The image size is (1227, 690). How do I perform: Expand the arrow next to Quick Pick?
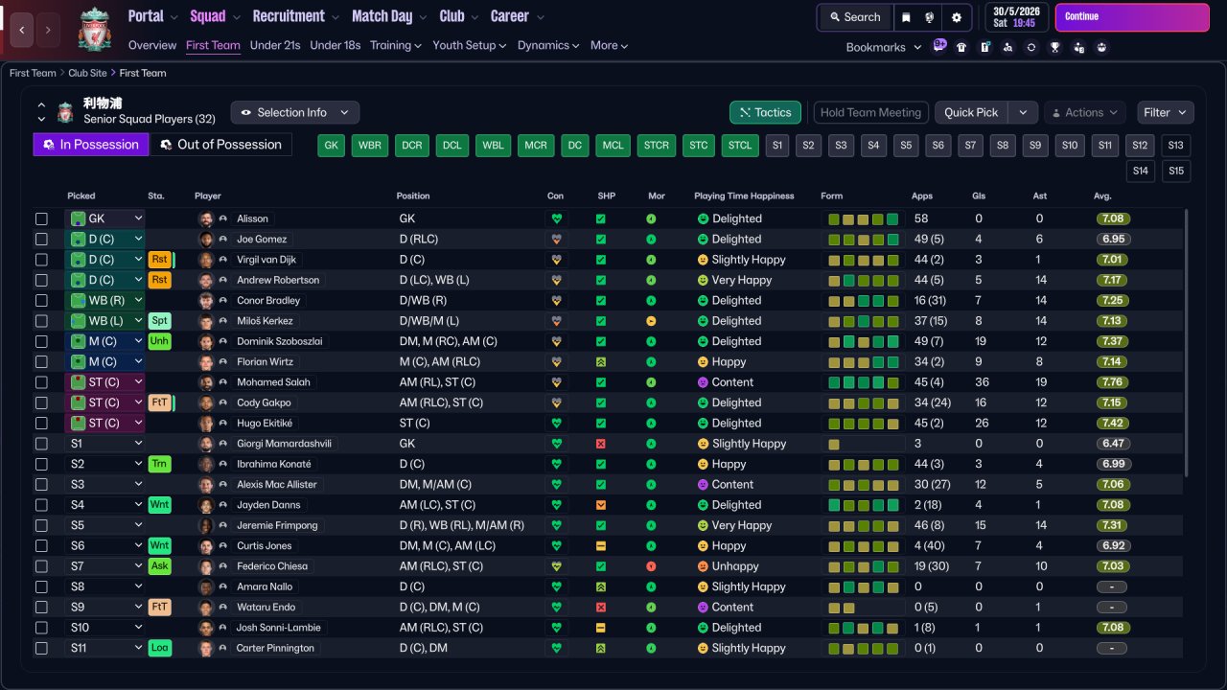coord(1023,112)
